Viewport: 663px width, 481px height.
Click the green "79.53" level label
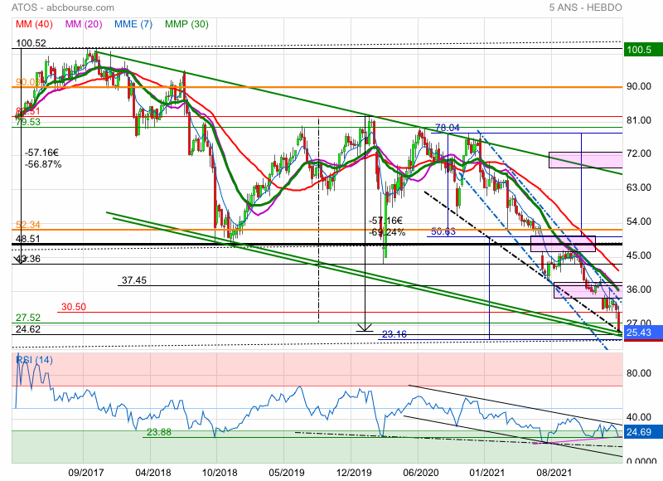pos(28,122)
